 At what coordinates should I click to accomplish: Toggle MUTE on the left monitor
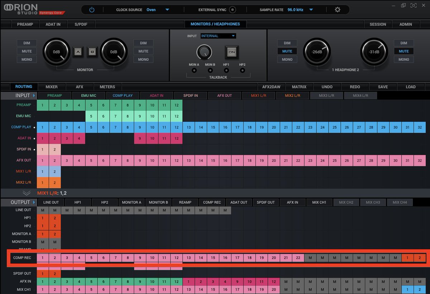(27, 51)
